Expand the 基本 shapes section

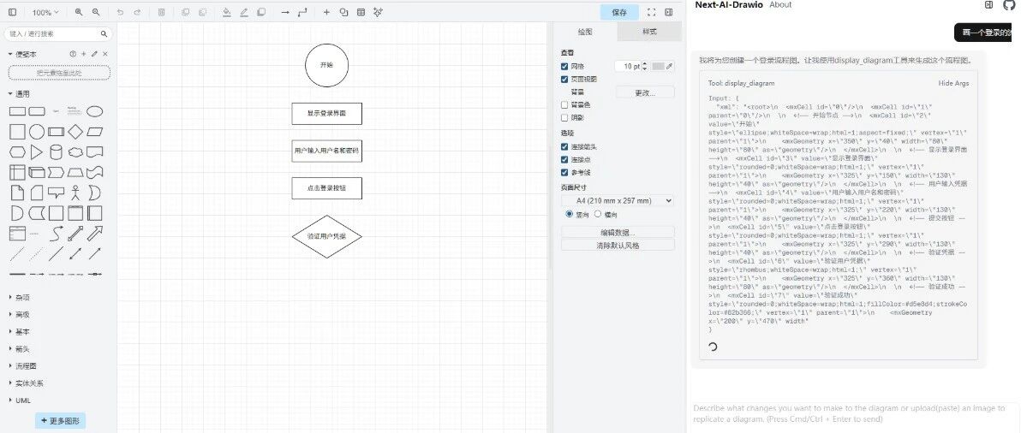(x=19, y=331)
